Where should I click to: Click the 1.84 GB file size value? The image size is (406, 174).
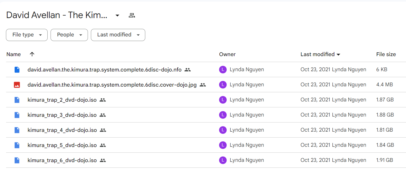pyautogui.click(x=385, y=145)
